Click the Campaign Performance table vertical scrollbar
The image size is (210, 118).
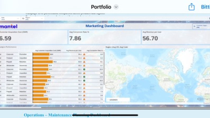click(104, 68)
